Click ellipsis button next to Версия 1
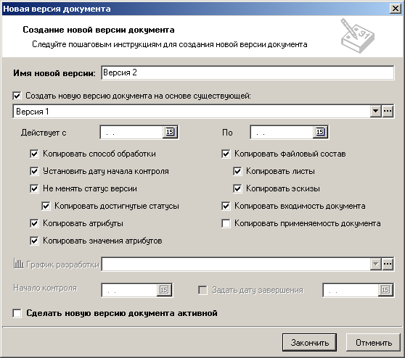 [388, 112]
